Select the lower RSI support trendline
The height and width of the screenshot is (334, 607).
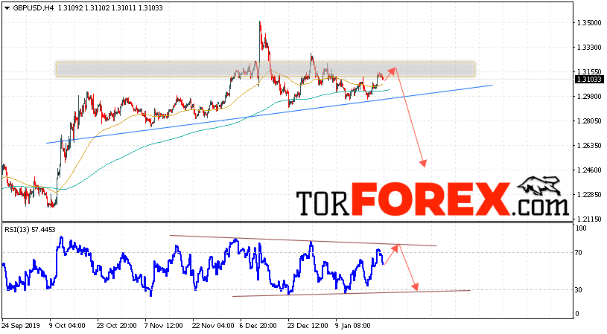tap(351, 293)
